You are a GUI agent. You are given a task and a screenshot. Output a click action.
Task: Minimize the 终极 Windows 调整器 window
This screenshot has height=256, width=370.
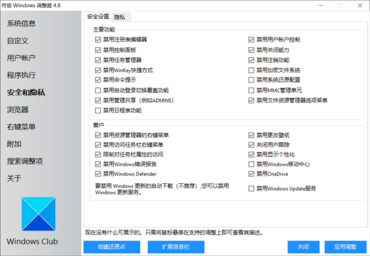321,5
